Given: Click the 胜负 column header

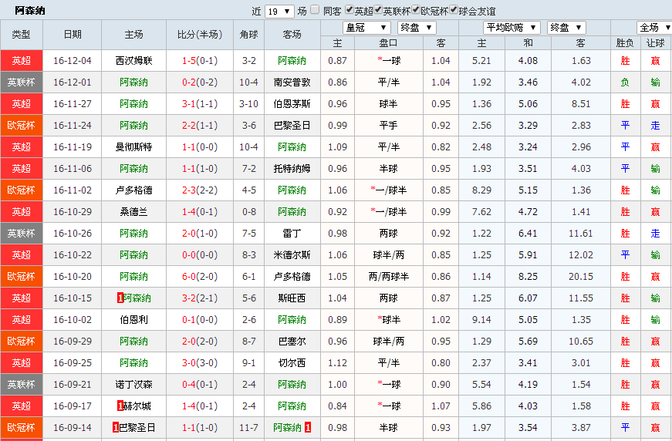Looking at the screenshot, I should [x=625, y=43].
